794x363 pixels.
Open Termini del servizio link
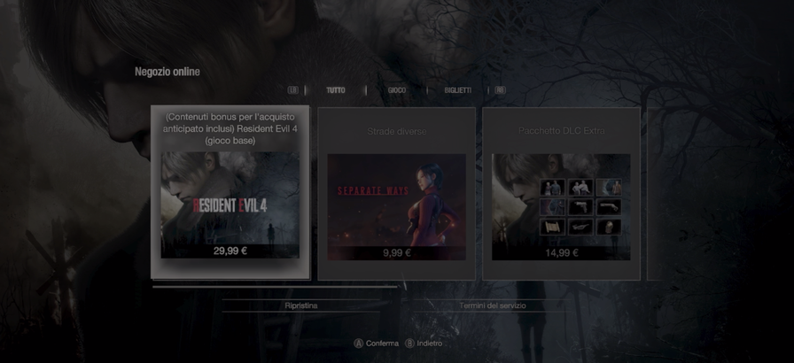tap(492, 305)
